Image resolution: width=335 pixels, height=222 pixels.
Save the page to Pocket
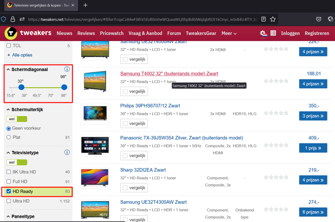319,19
